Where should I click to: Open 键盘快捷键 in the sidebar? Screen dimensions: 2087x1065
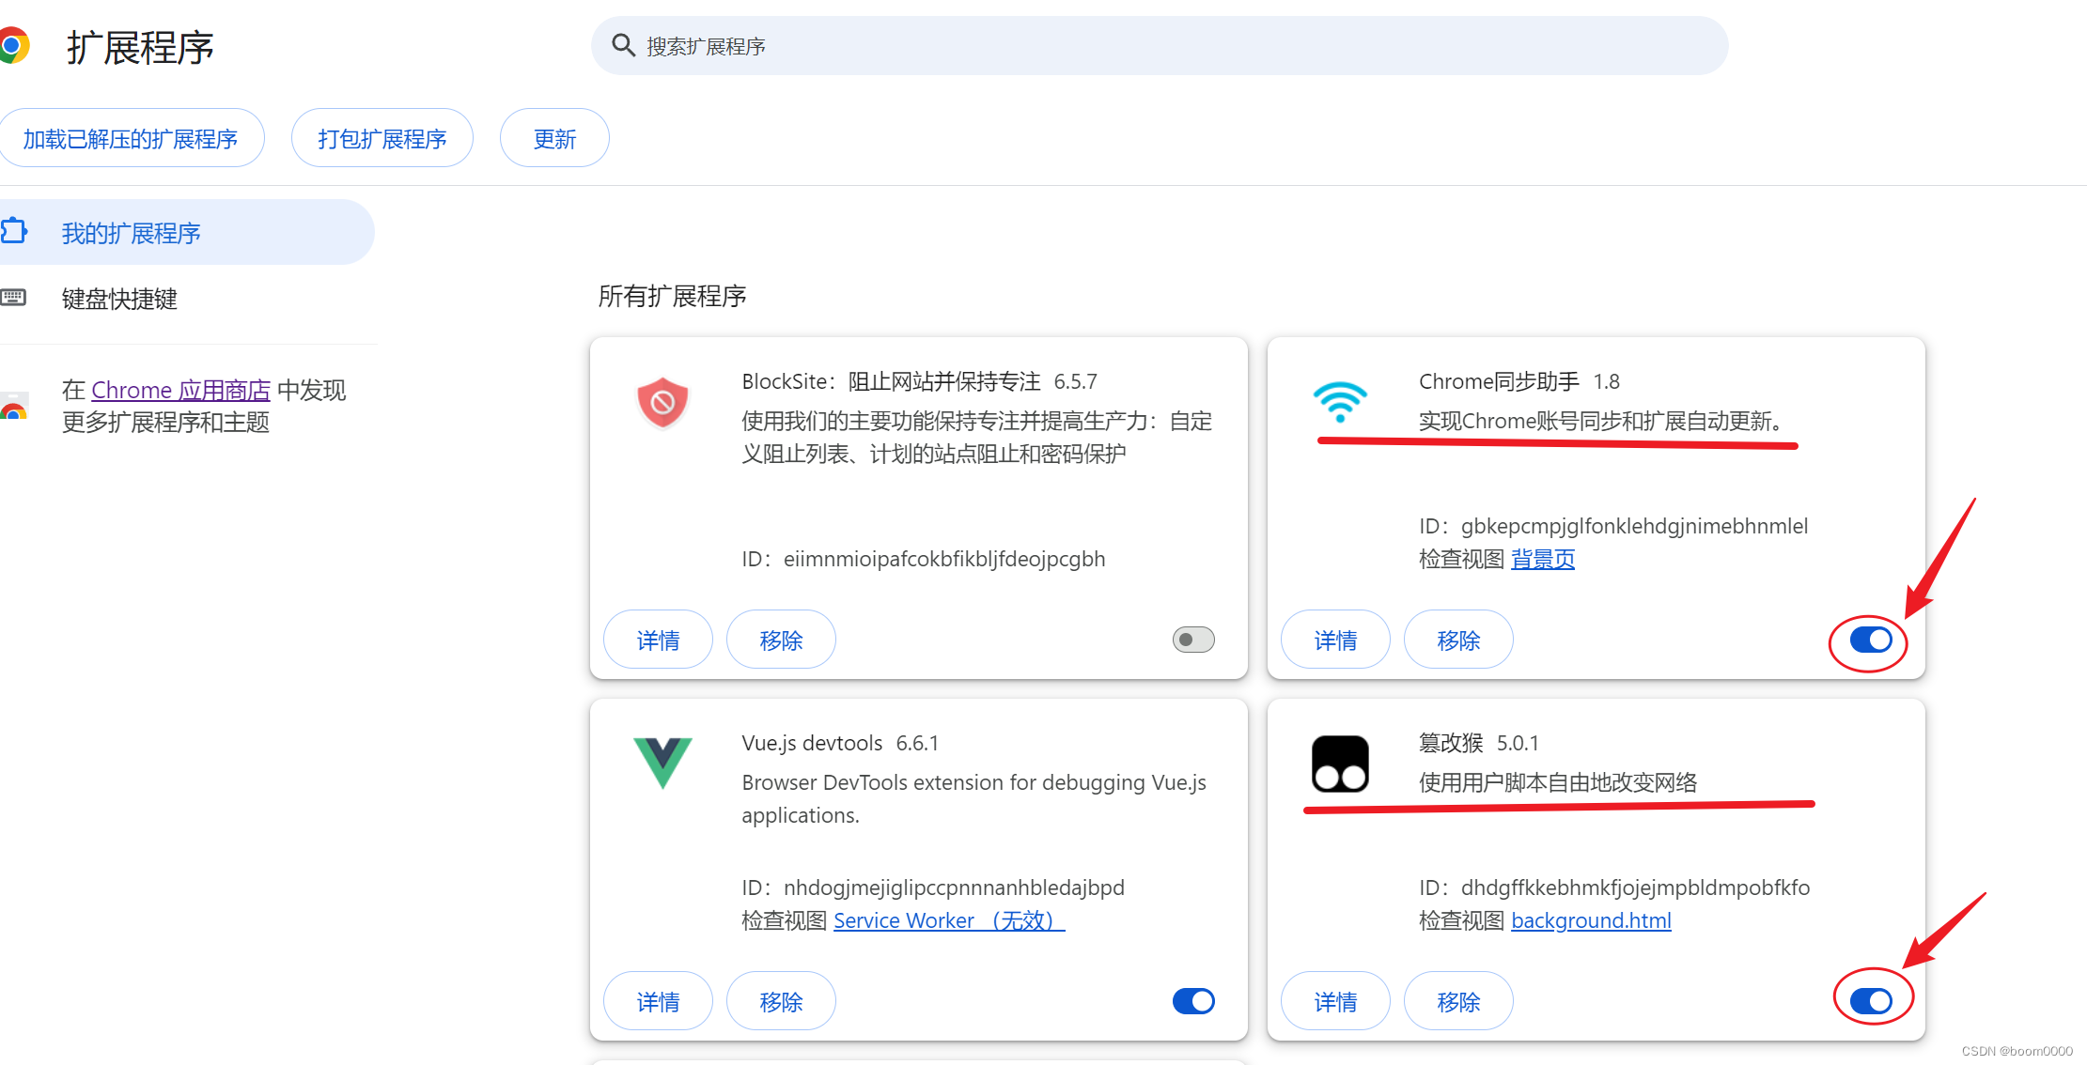click(x=187, y=299)
